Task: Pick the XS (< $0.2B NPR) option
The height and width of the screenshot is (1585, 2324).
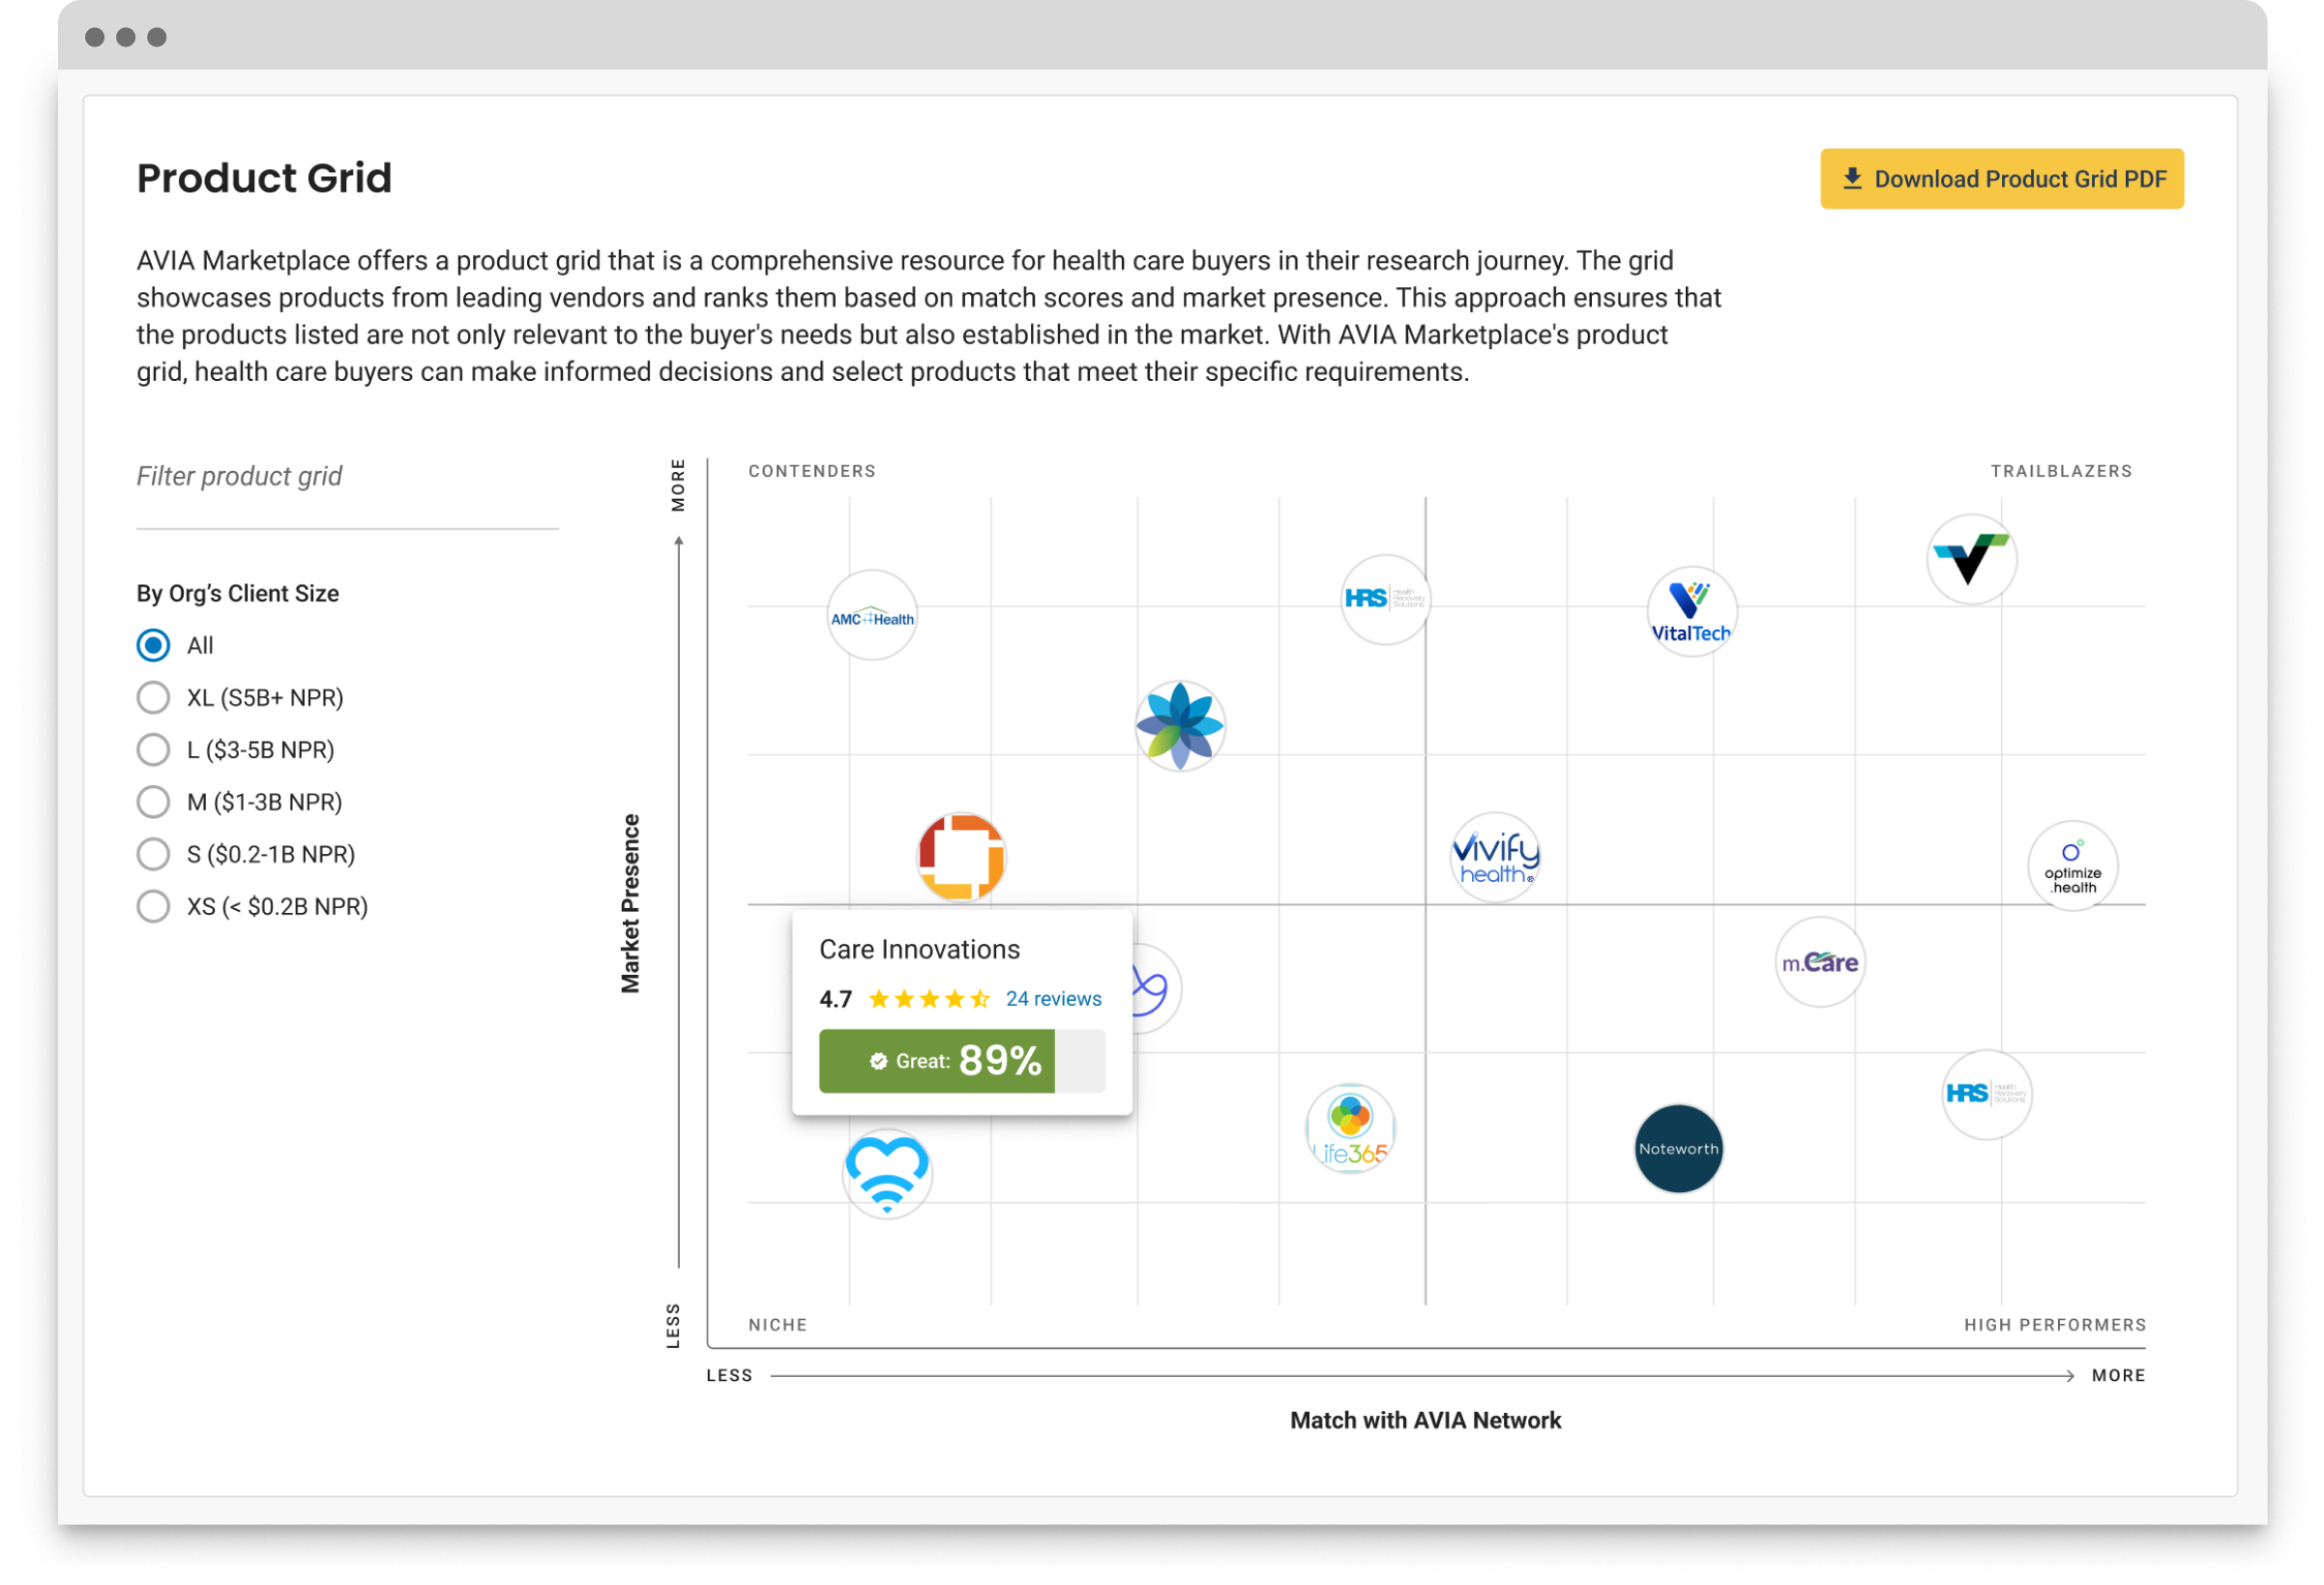Action: [153, 906]
